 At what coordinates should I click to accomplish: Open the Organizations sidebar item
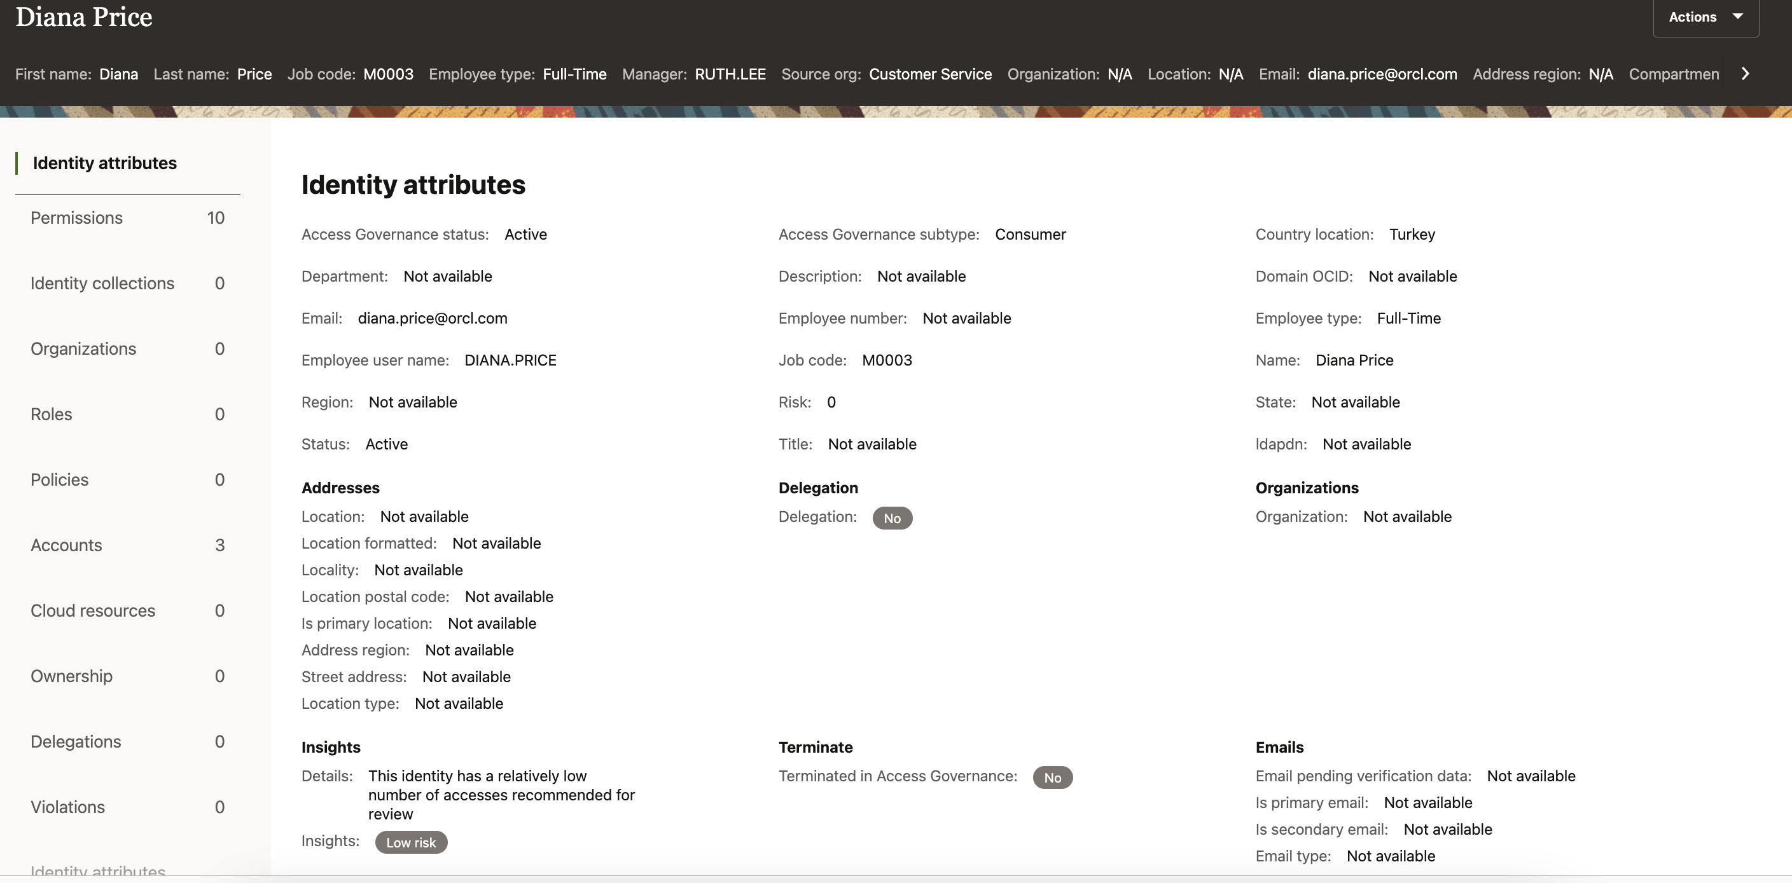pos(83,348)
